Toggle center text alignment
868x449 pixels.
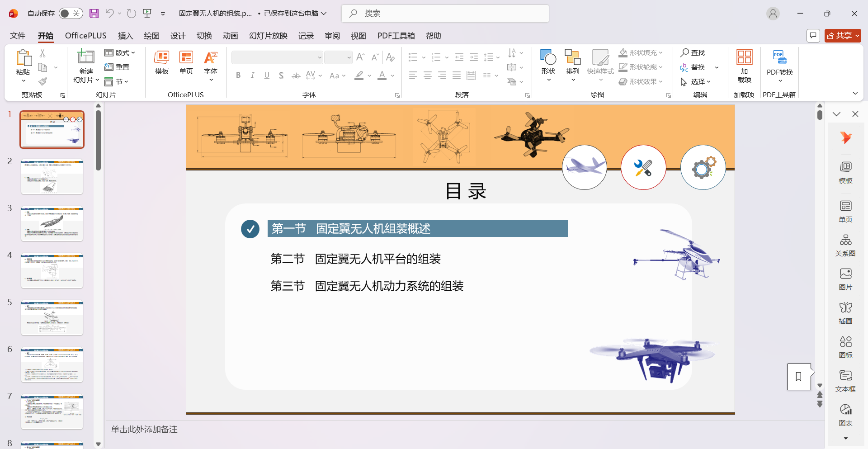pyautogui.click(x=428, y=76)
